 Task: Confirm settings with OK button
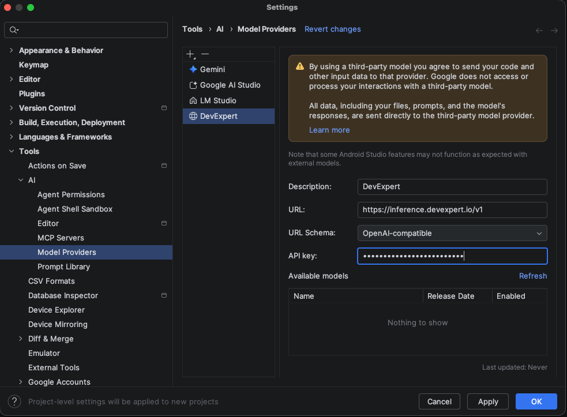(536, 401)
